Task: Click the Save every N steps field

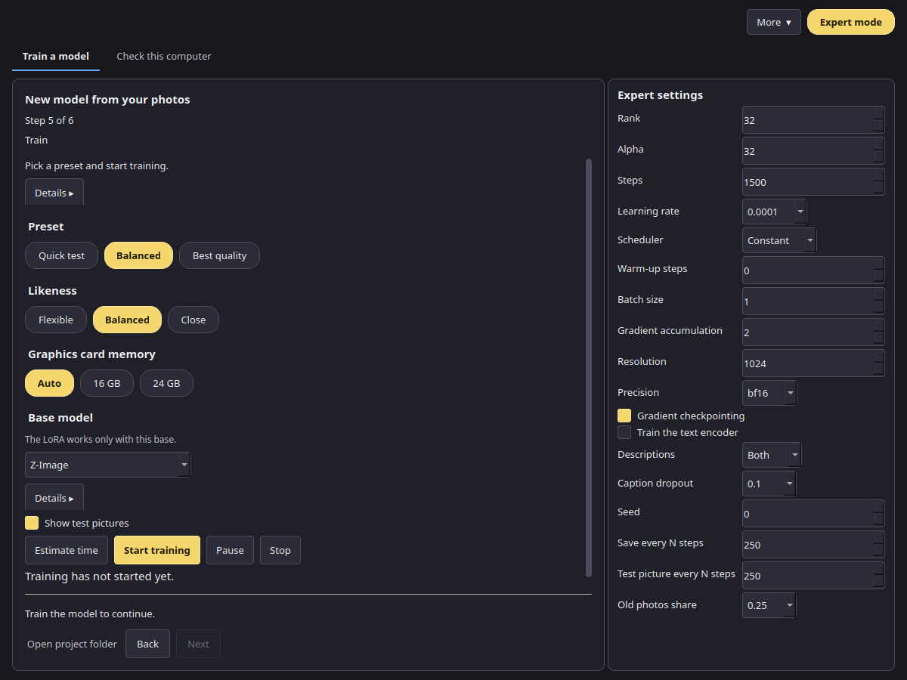Action: click(x=813, y=545)
